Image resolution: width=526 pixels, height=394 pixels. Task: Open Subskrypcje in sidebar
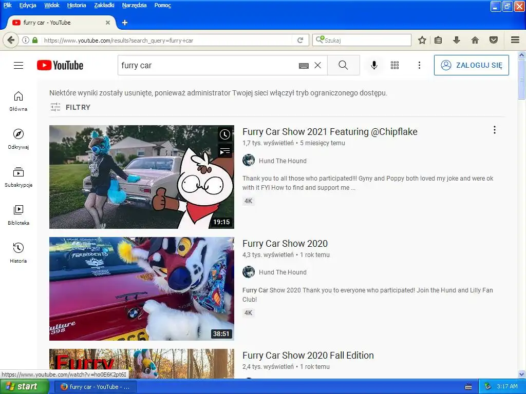(18, 177)
